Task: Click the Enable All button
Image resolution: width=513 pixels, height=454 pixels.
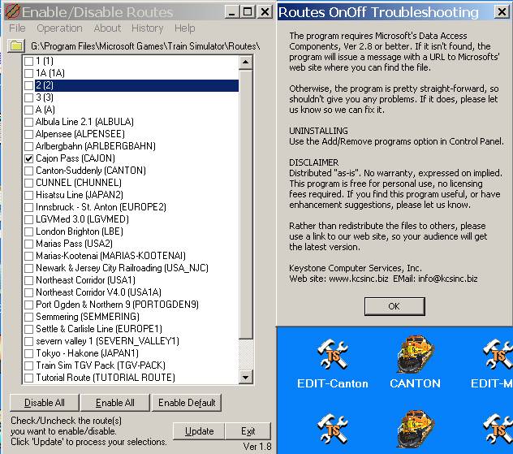Action: pos(114,403)
